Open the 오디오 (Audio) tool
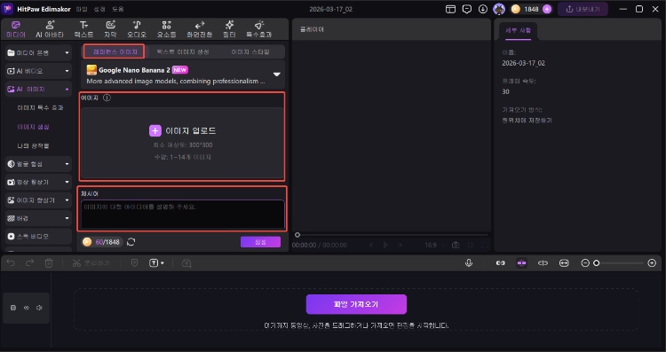This screenshot has height=352, width=666. tap(137, 29)
